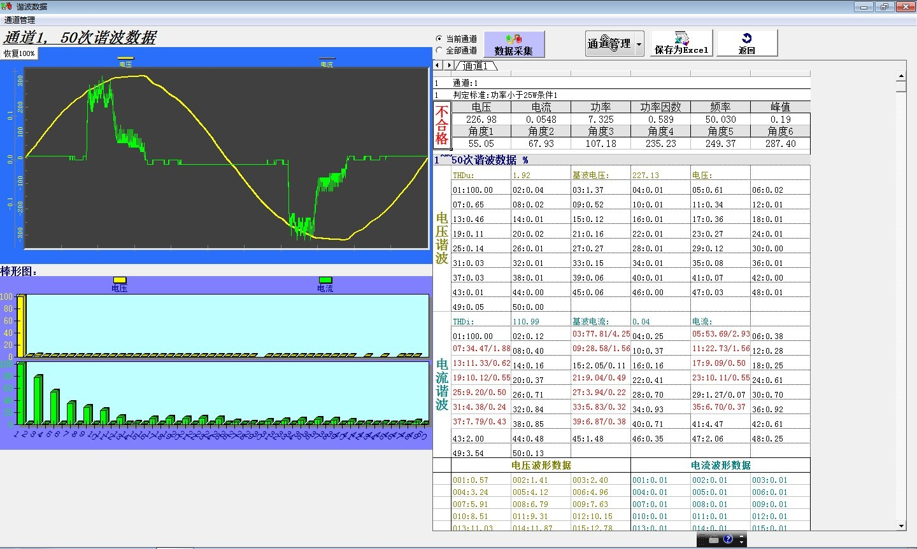The height and width of the screenshot is (549, 917).
Task: Open help from the blue question mark icon
Action: tap(728, 539)
